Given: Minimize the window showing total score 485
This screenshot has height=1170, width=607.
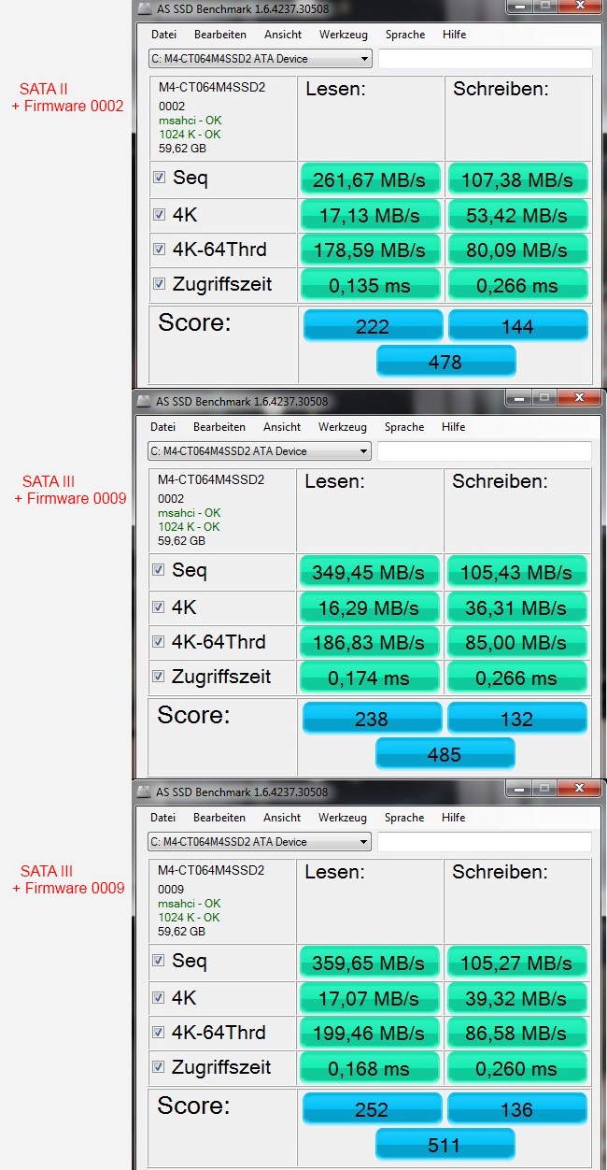Looking at the screenshot, I should point(518,397).
